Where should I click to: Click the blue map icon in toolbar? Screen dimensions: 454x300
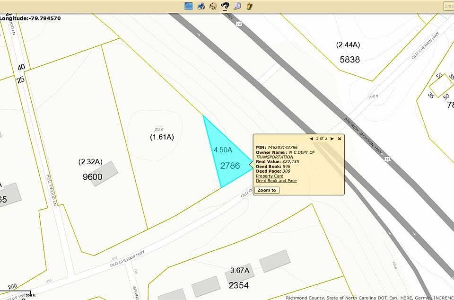pos(189,6)
